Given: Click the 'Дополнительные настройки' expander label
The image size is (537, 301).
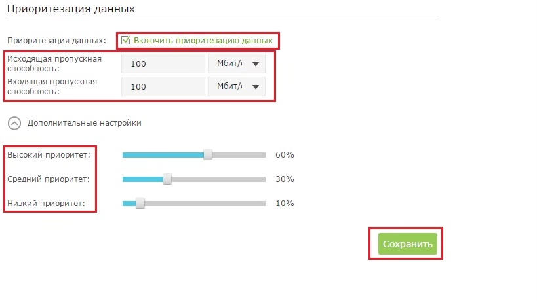Looking at the screenshot, I should (x=84, y=122).
